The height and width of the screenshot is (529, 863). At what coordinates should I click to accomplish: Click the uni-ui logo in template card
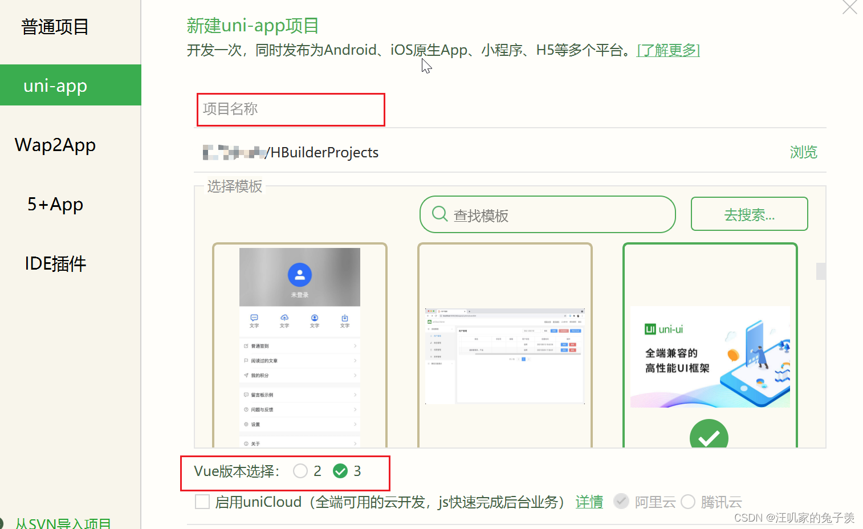663,329
